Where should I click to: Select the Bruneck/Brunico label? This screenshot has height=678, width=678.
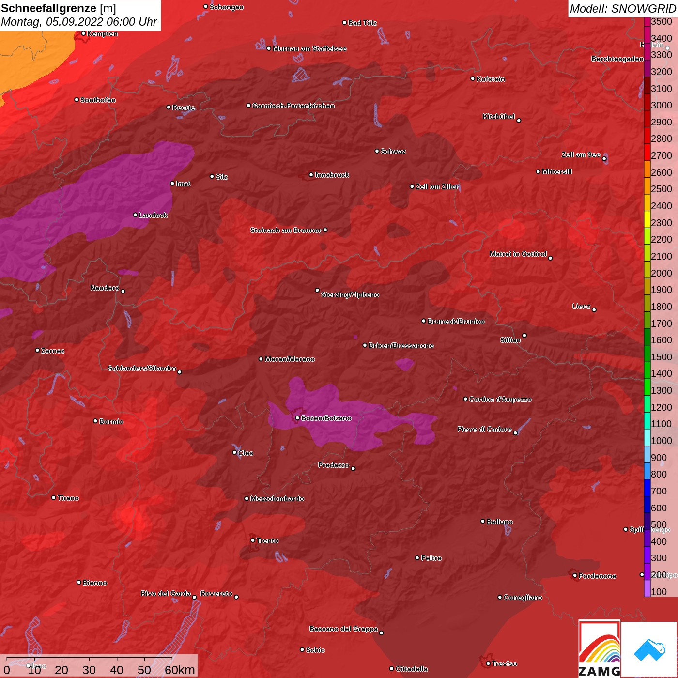coord(456,321)
